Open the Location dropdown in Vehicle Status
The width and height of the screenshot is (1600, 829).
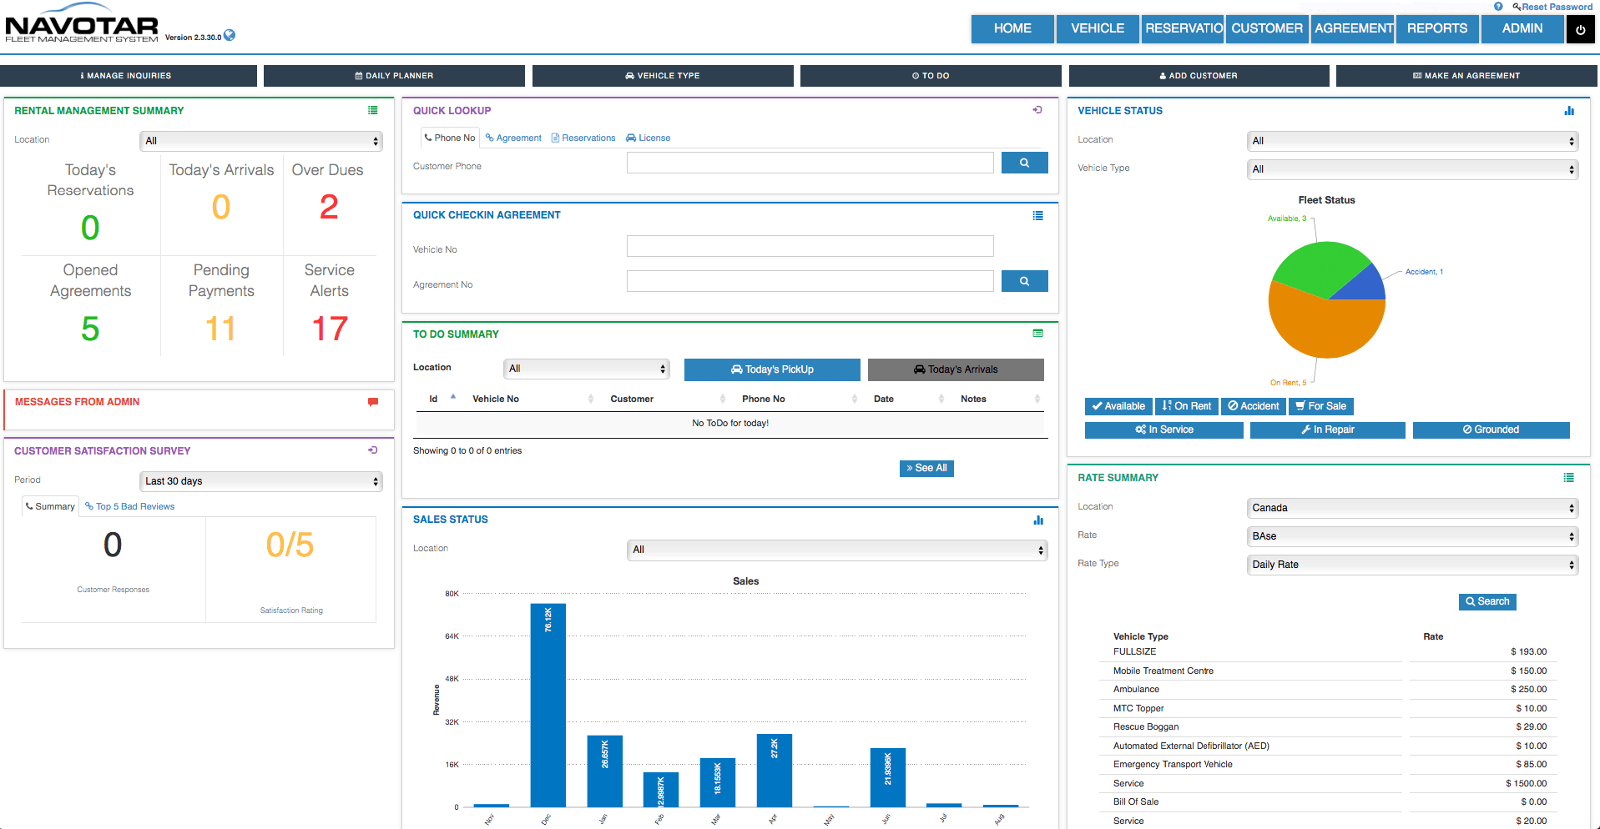(1411, 140)
